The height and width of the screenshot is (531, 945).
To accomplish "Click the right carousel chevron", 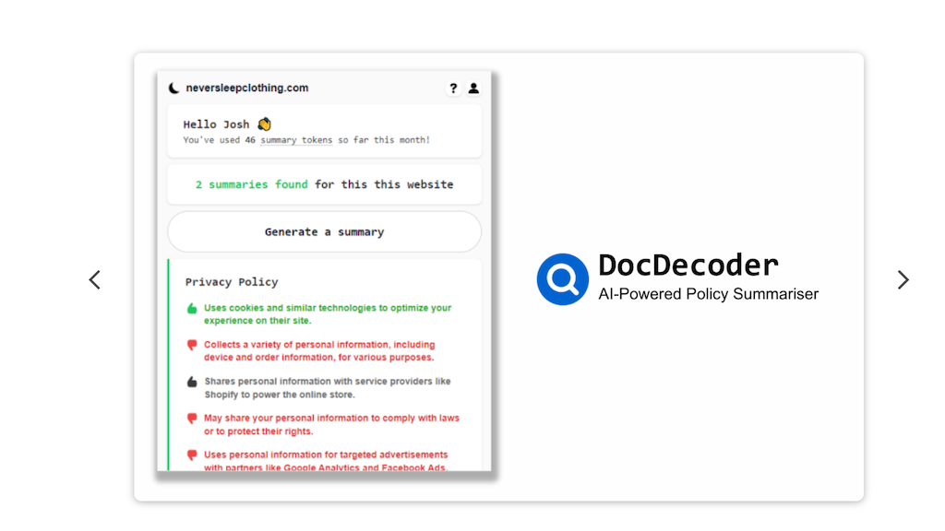I will [903, 279].
